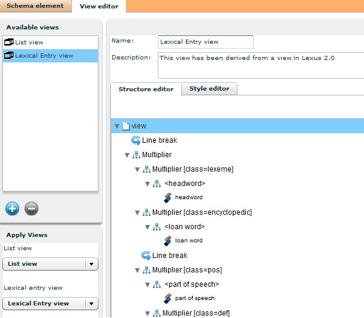Select the headword leaf label

(189, 197)
